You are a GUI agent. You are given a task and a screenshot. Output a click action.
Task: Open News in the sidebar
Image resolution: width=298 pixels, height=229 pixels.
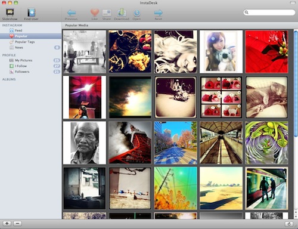tap(31, 48)
